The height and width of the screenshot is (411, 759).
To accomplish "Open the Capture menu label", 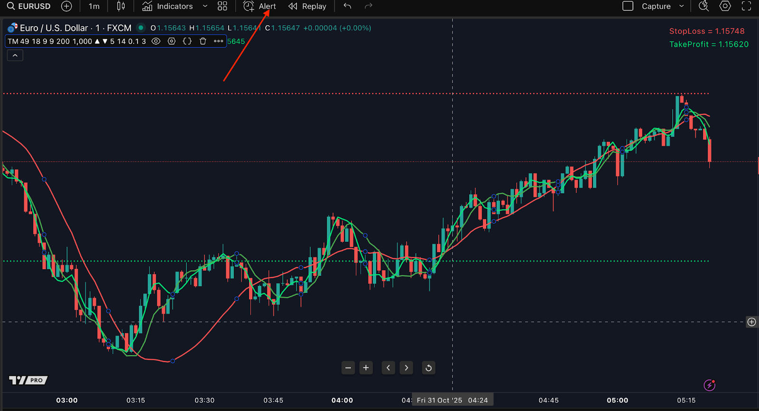I will (x=656, y=6).
